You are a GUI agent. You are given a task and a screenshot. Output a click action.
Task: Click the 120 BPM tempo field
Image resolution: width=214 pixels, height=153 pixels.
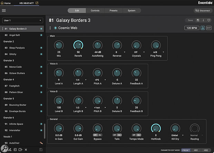coord(192,28)
